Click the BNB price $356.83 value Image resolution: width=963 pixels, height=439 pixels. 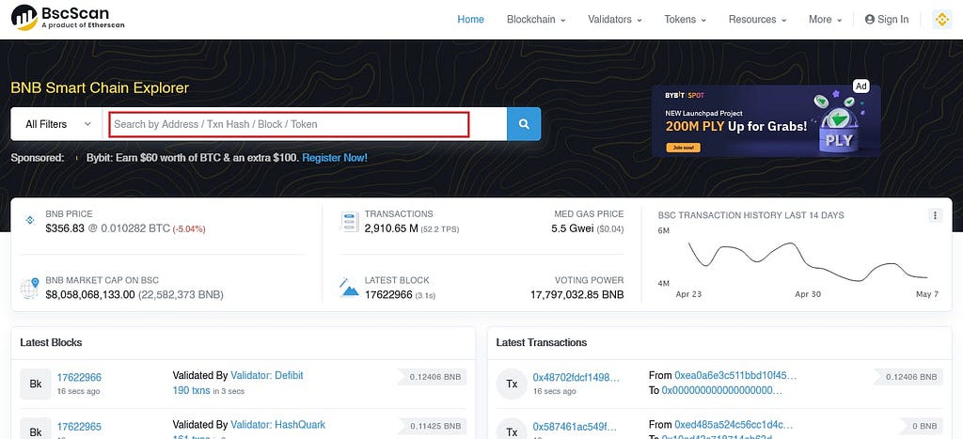click(x=65, y=228)
